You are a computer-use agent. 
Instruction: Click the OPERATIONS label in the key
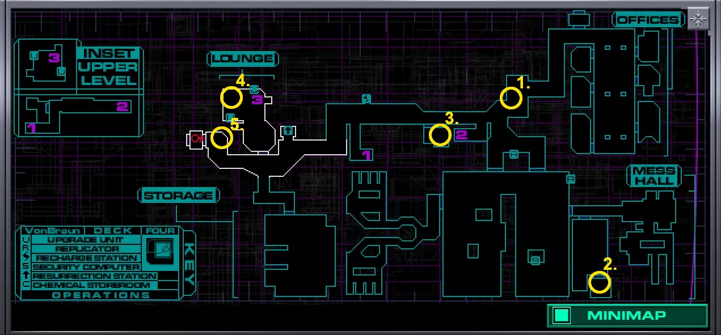point(101,295)
